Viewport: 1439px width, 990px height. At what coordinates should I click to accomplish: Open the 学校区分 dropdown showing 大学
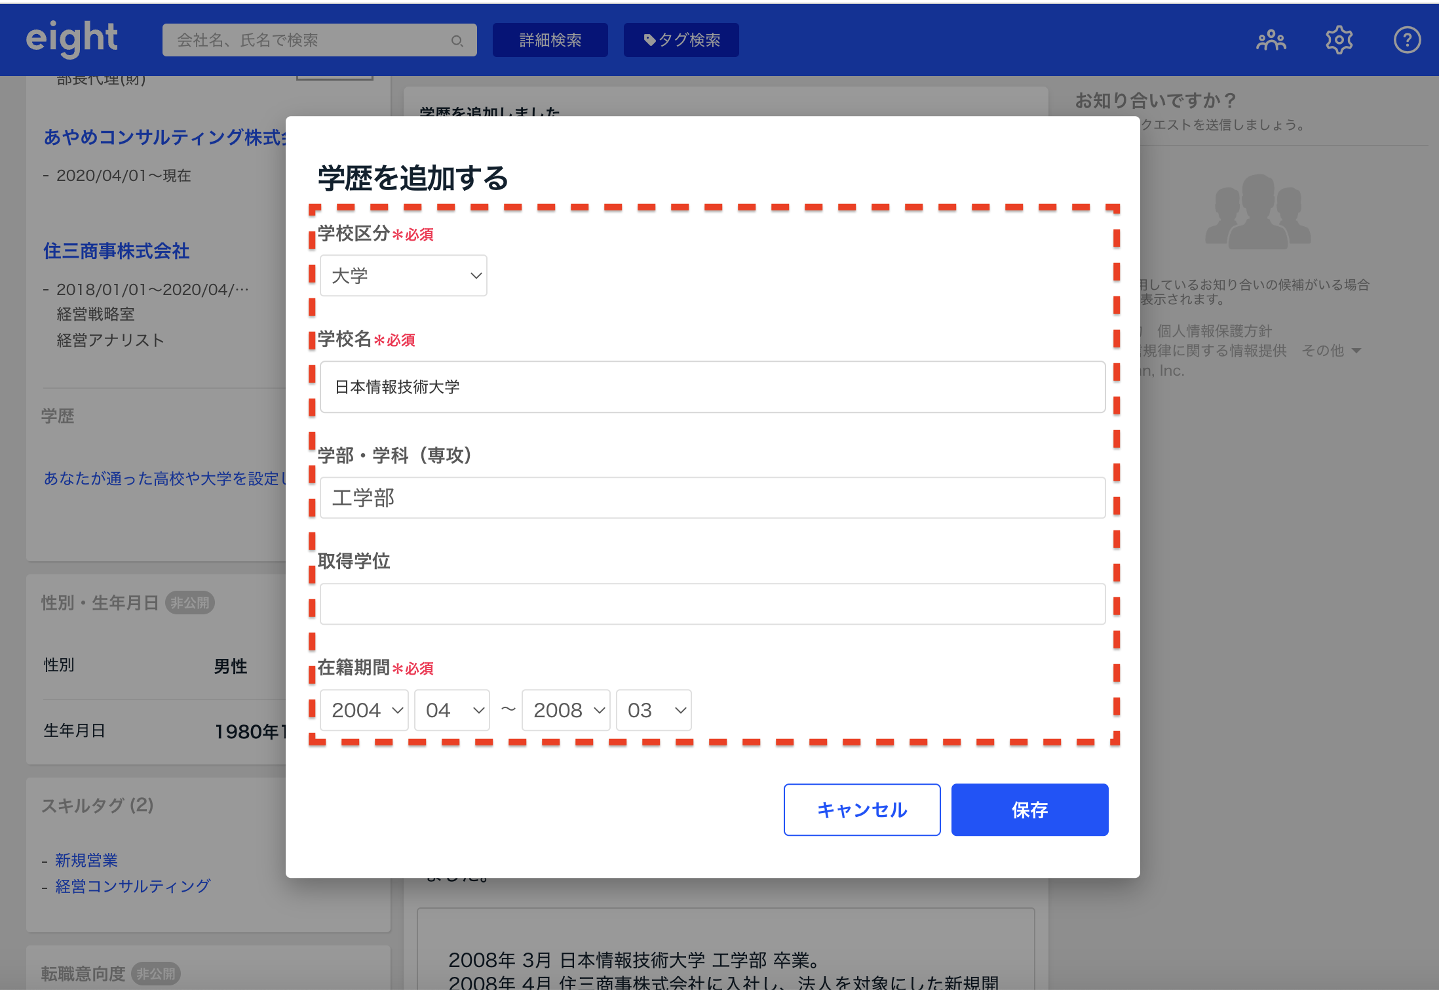tap(404, 275)
